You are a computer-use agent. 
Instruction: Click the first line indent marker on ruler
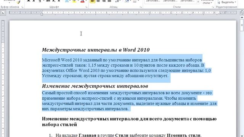point(42,11)
